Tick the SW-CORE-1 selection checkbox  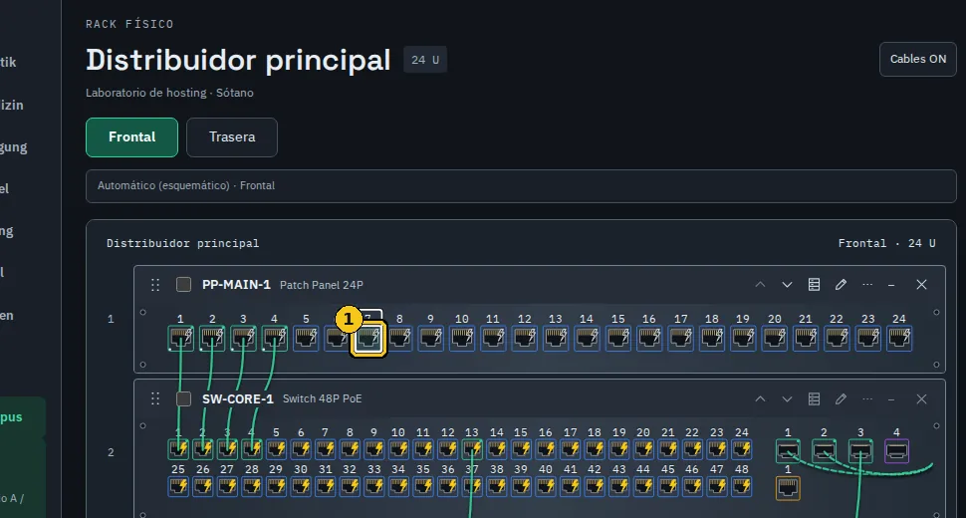pos(183,399)
